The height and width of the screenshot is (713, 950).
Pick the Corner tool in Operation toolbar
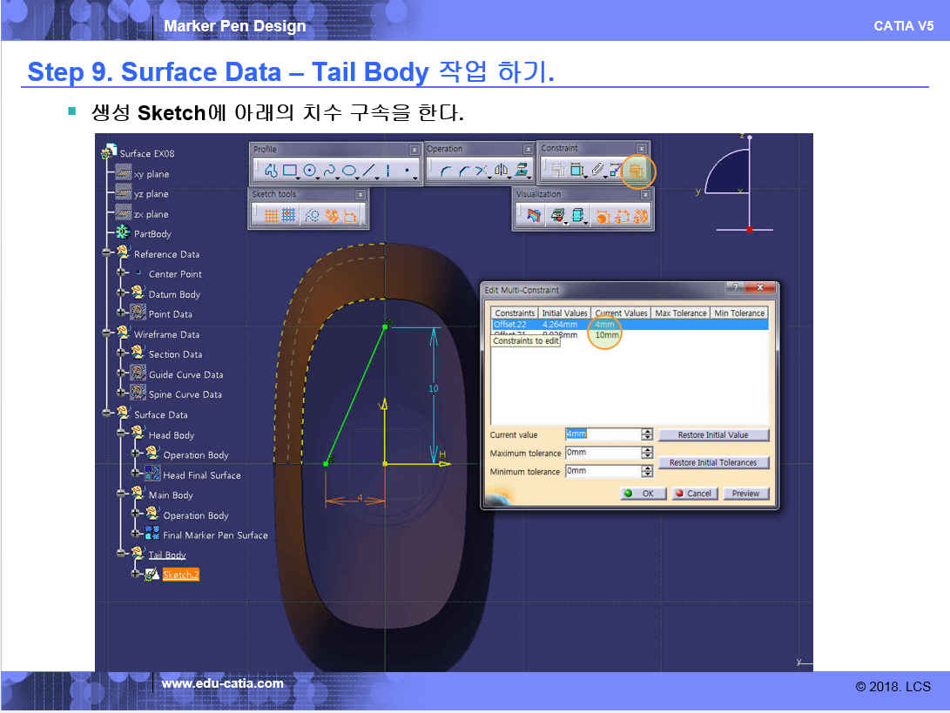[x=446, y=172]
